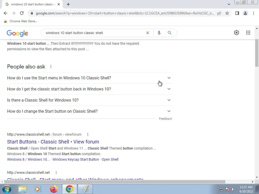The image size is (259, 194).
Task: Share this page via the share icon
Action: point(219,13)
